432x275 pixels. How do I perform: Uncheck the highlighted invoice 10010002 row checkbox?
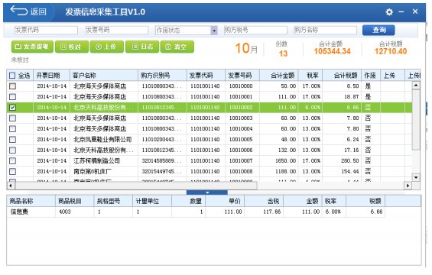tap(12, 108)
